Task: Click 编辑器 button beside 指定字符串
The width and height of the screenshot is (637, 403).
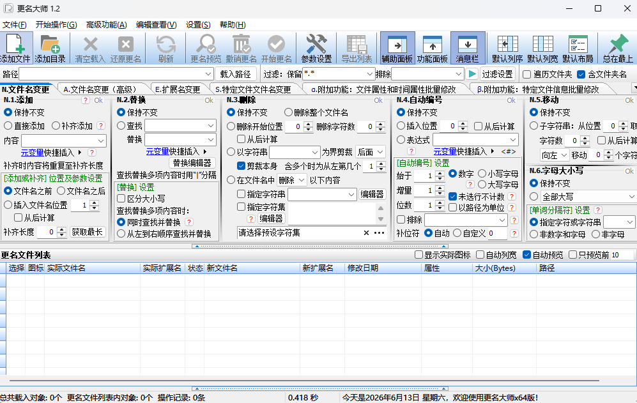Action: 372,194
